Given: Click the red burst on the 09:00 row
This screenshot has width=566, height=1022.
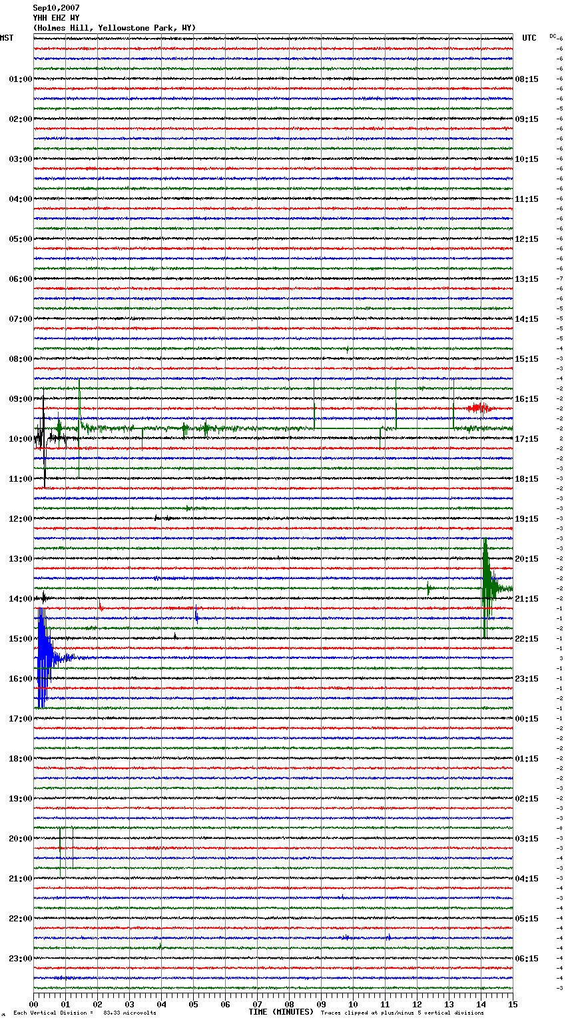Looking at the screenshot, I should point(480,408).
